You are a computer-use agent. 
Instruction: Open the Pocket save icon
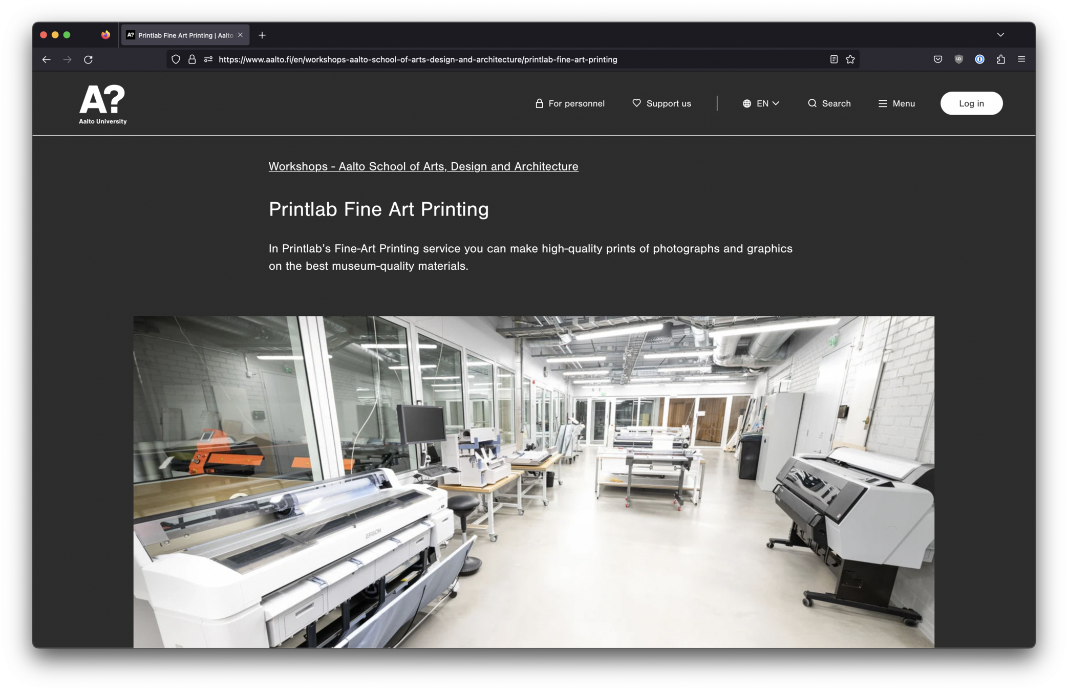937,59
